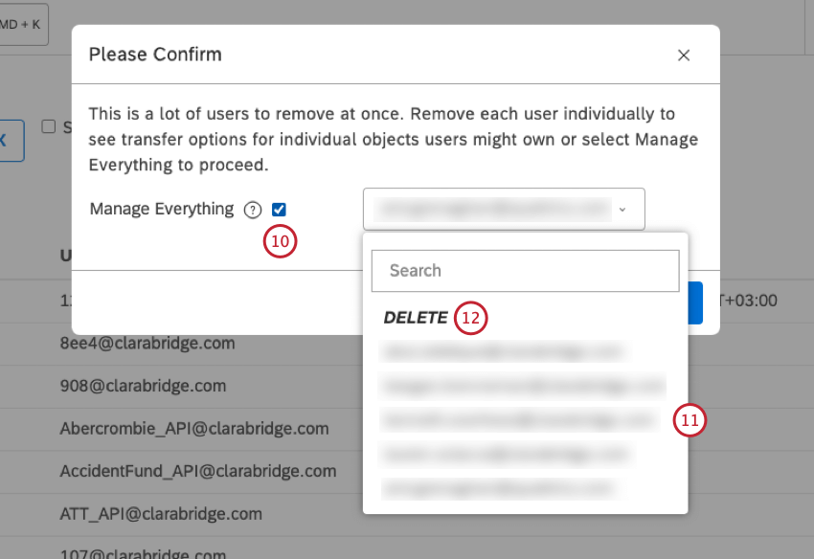Screen dimensions: 814x559
Task: Click the X to dismiss the Please Confirm dialog
Action: [684, 55]
